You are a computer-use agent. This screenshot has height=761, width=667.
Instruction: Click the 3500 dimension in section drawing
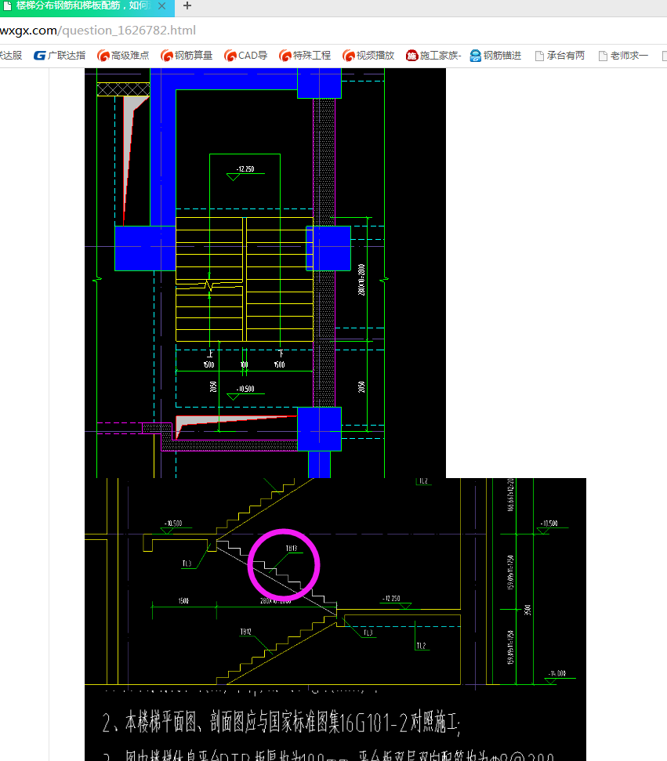tap(528, 610)
